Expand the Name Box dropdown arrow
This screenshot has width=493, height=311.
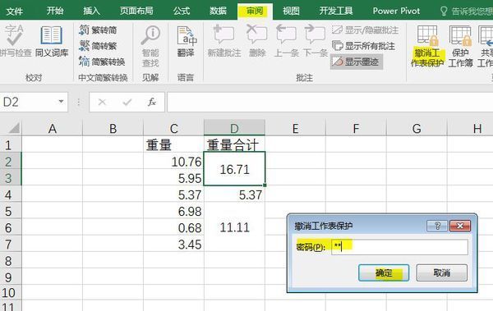tap(61, 102)
